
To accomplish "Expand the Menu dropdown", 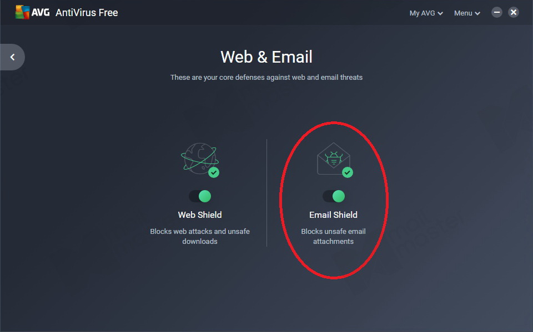I will 467,13.
